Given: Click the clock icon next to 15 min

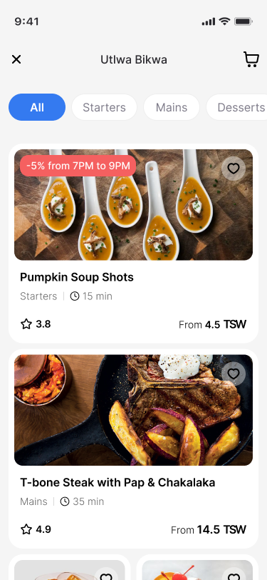Looking at the screenshot, I should click(75, 296).
